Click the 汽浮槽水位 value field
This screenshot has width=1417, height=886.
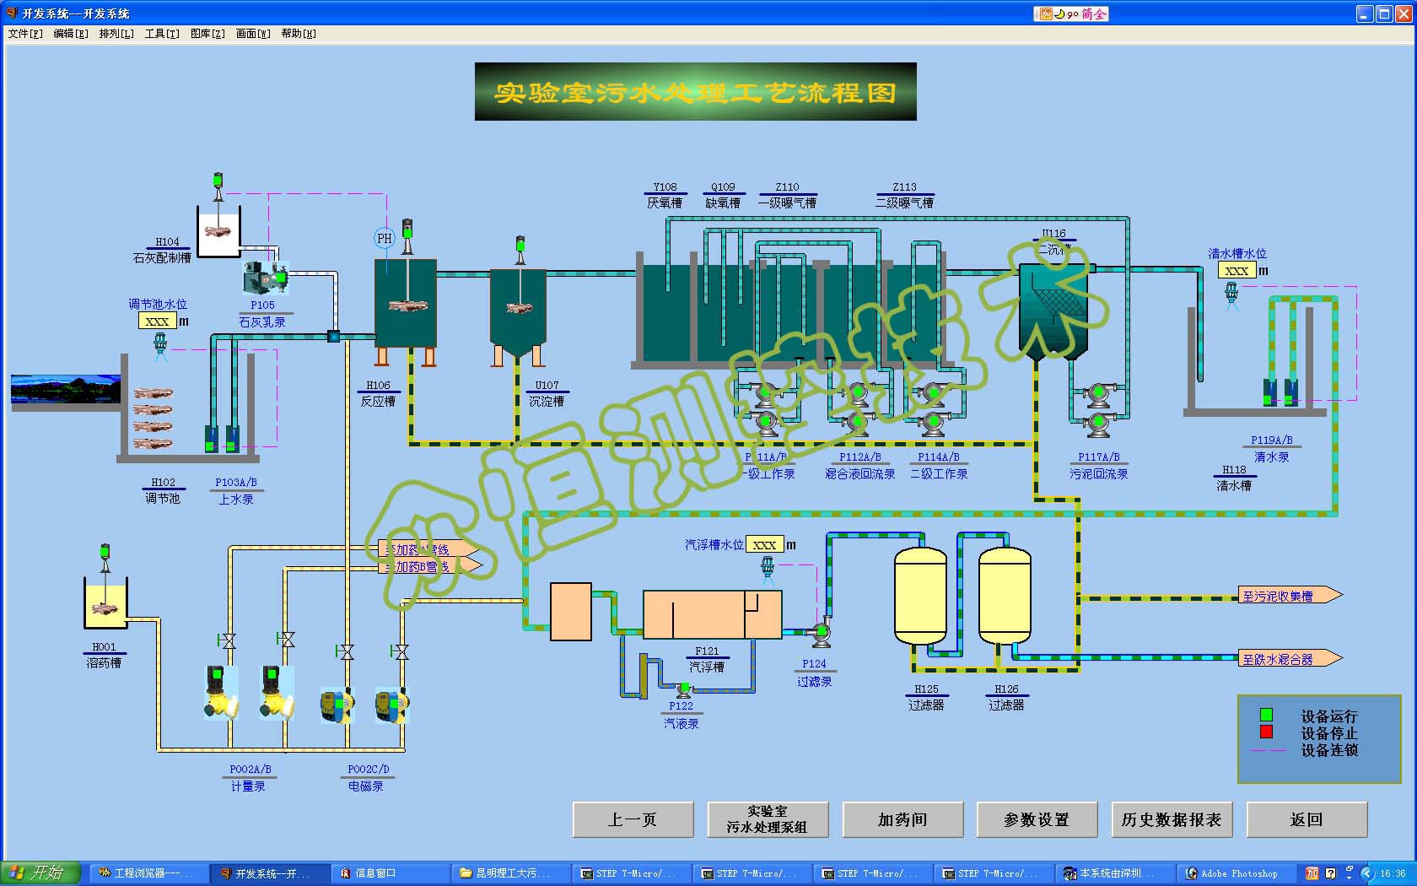[x=764, y=545]
